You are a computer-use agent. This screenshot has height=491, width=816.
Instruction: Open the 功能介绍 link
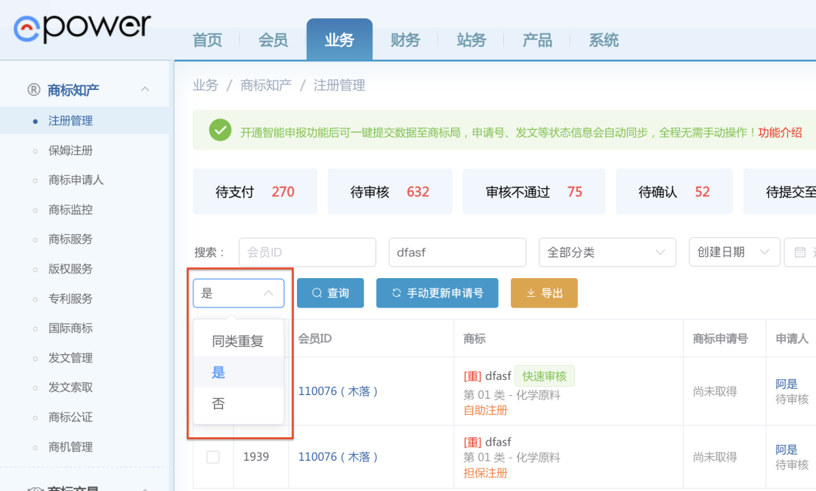(780, 132)
